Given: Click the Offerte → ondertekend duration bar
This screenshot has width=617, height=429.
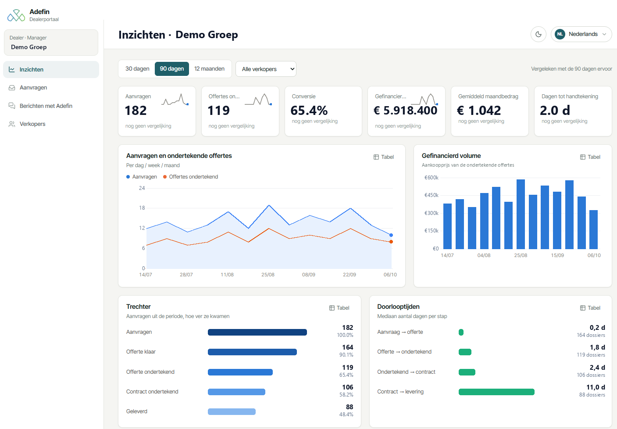Looking at the screenshot, I should 465,352.
